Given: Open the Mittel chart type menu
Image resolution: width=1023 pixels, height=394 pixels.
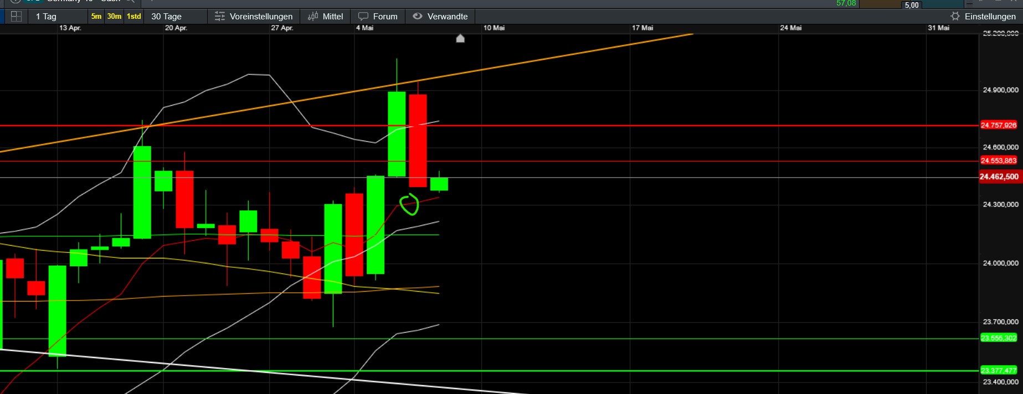Looking at the screenshot, I should point(326,17).
